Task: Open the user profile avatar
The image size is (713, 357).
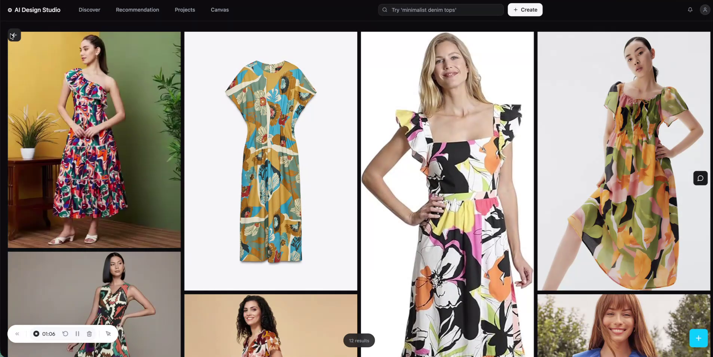Action: pos(705,10)
